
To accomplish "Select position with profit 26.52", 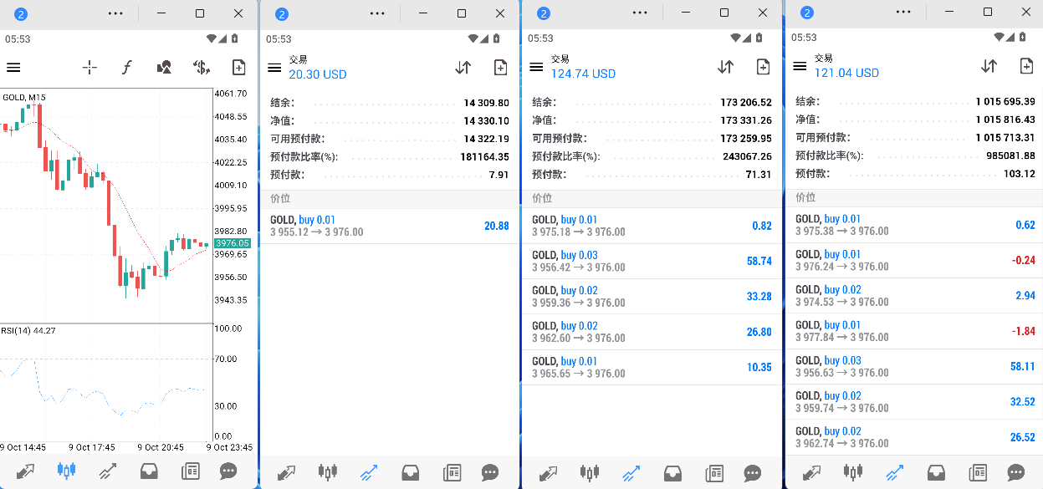I will (914, 437).
